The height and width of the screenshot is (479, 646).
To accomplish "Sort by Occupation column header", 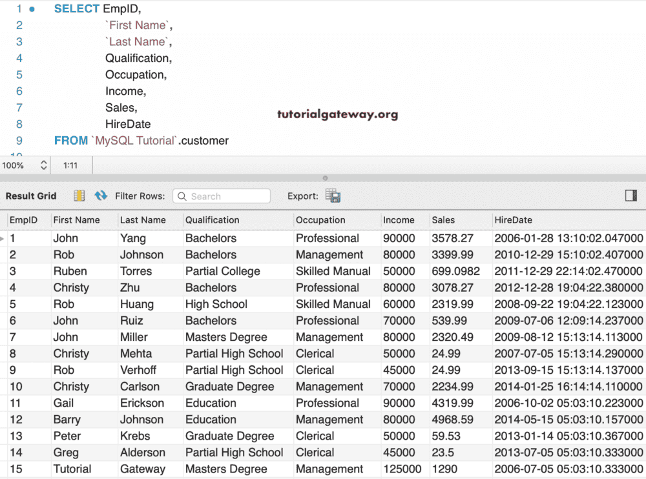I will [x=320, y=220].
